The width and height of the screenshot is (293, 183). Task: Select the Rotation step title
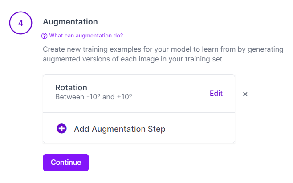(x=71, y=88)
